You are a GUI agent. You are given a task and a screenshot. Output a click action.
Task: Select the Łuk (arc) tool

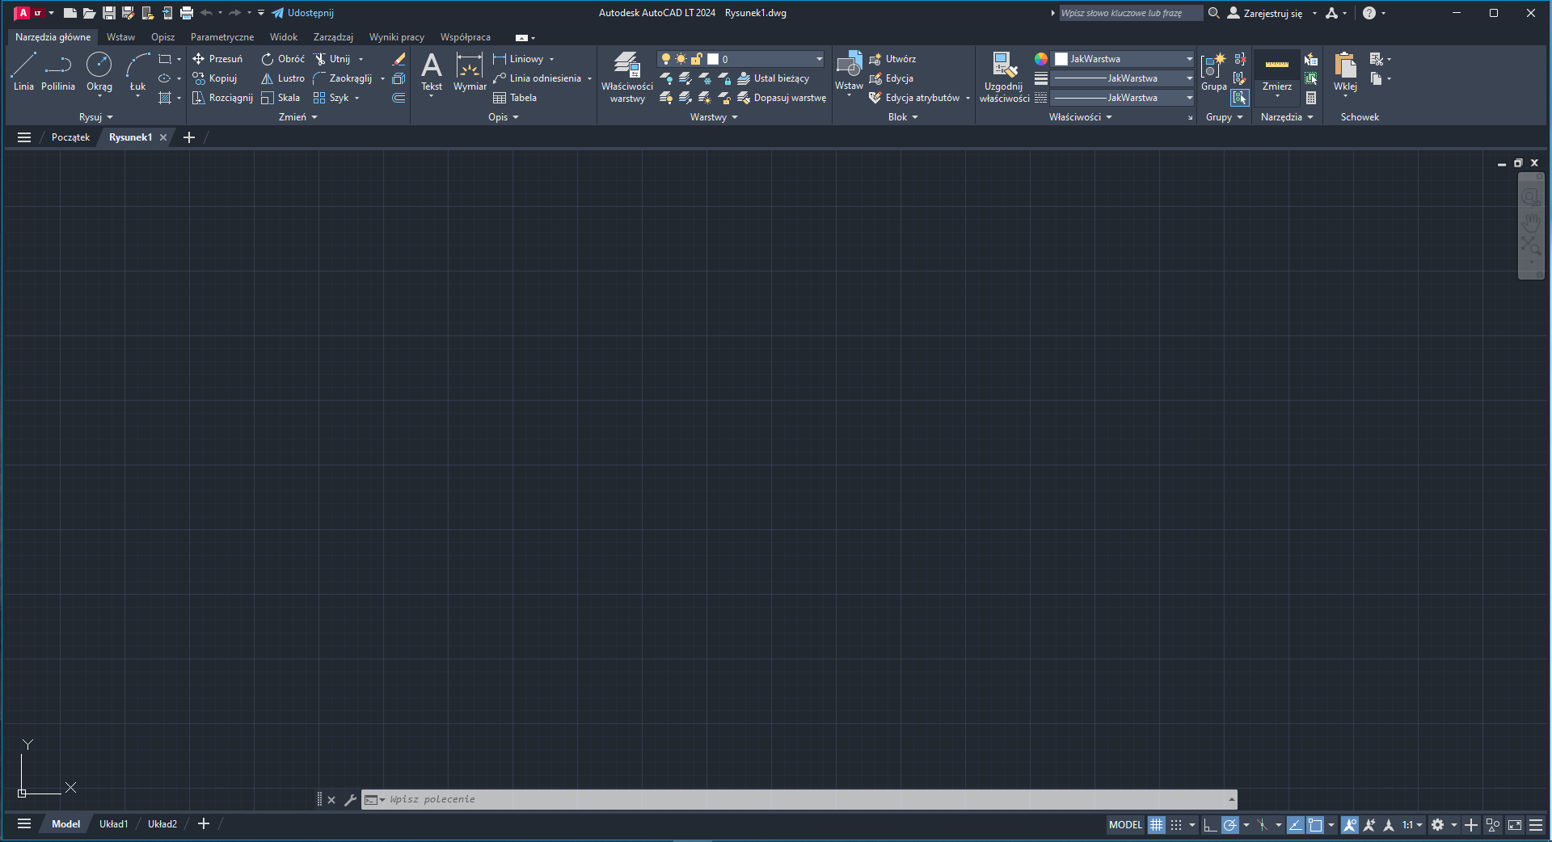(x=138, y=72)
